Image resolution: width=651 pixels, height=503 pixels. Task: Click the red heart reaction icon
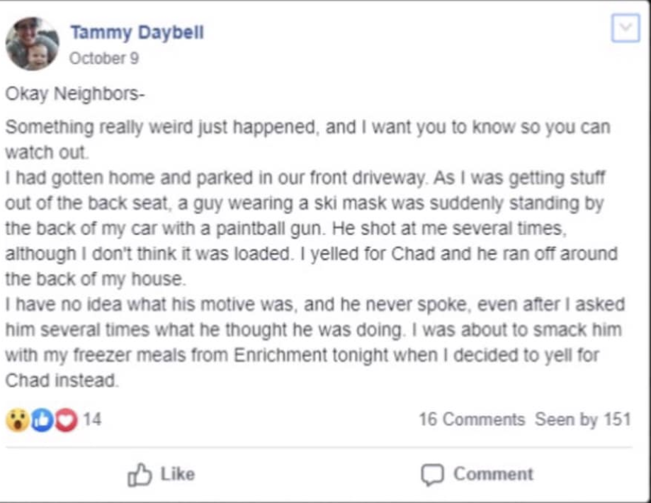[66, 420]
